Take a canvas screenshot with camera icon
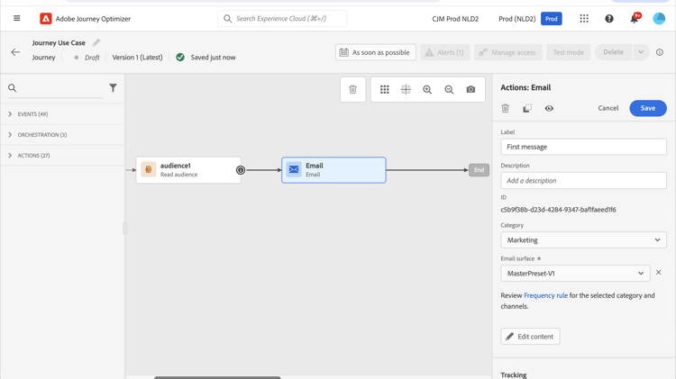Image resolution: width=676 pixels, height=379 pixels. pos(470,89)
